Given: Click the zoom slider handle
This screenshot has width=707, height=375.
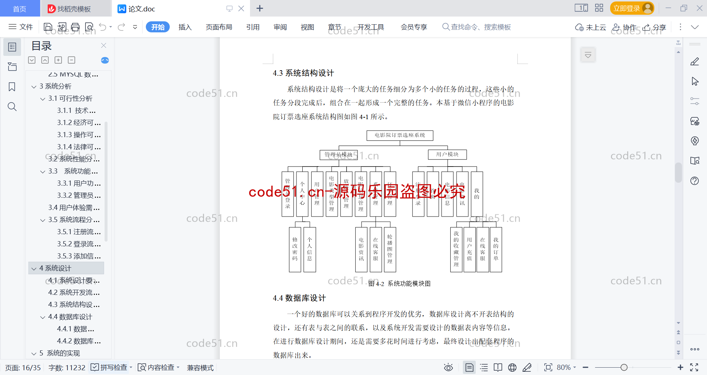Looking at the screenshot, I should pyautogui.click(x=624, y=367).
